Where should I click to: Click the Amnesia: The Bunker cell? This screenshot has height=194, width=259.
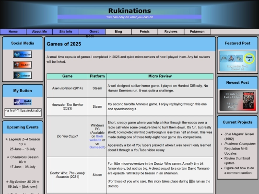point(68,106)
